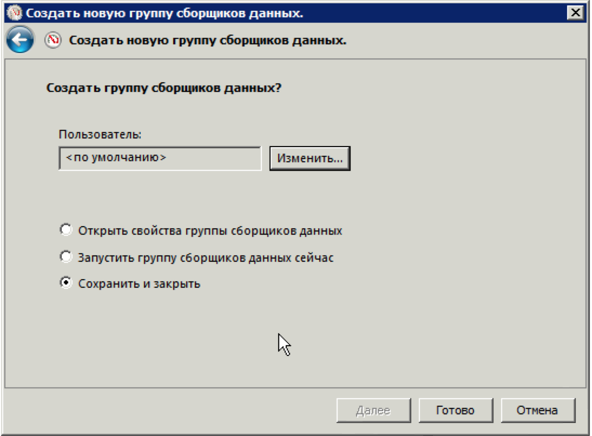Click the label text "Запустить группу сборщиков данных сейчас"

click(x=206, y=257)
